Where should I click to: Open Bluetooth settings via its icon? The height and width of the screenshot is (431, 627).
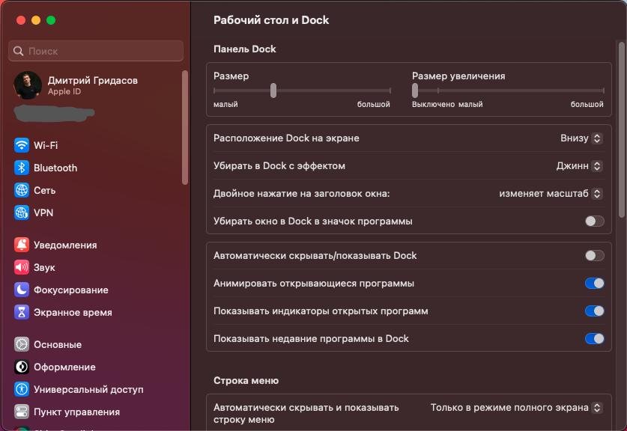point(22,168)
